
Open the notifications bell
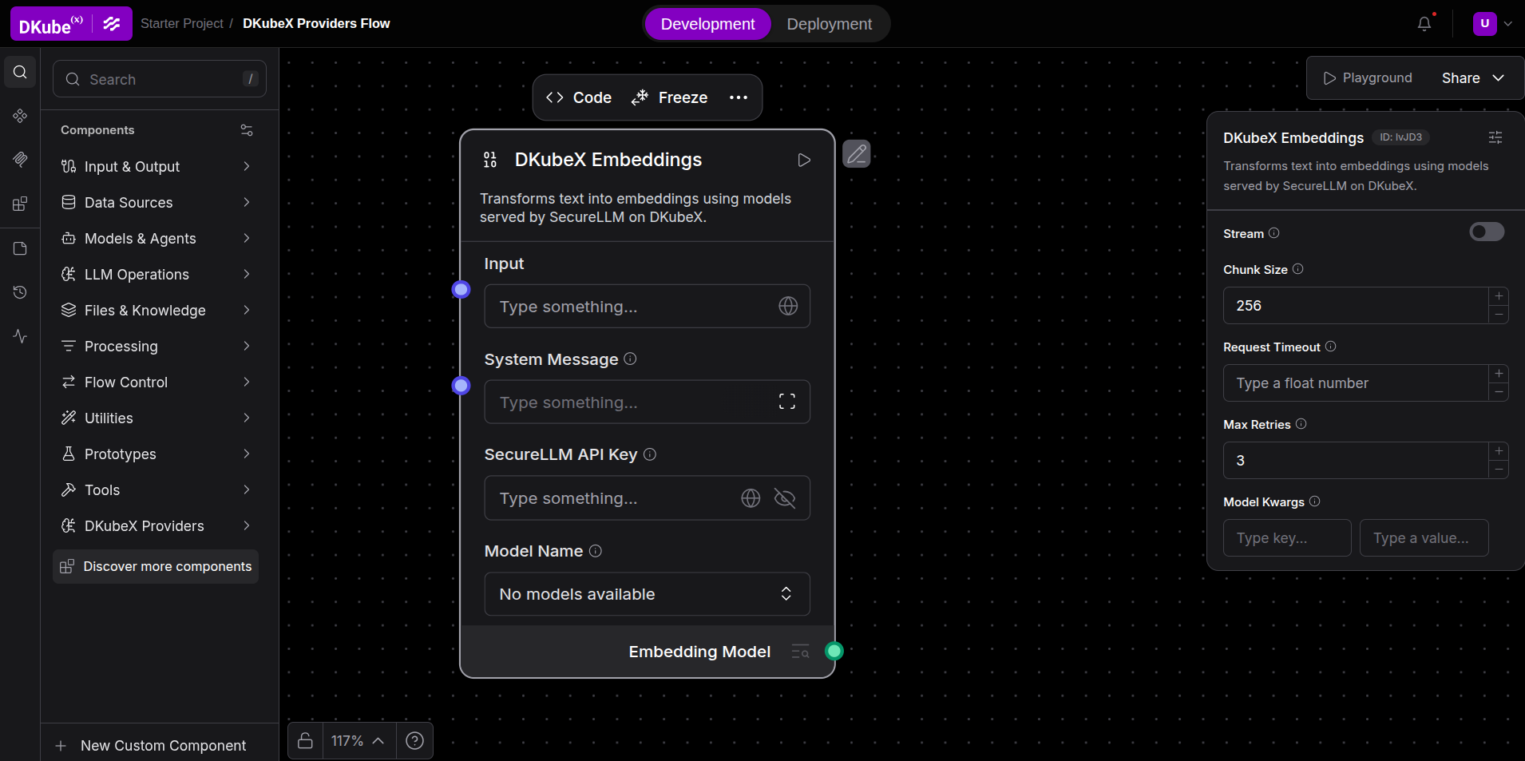click(x=1424, y=24)
